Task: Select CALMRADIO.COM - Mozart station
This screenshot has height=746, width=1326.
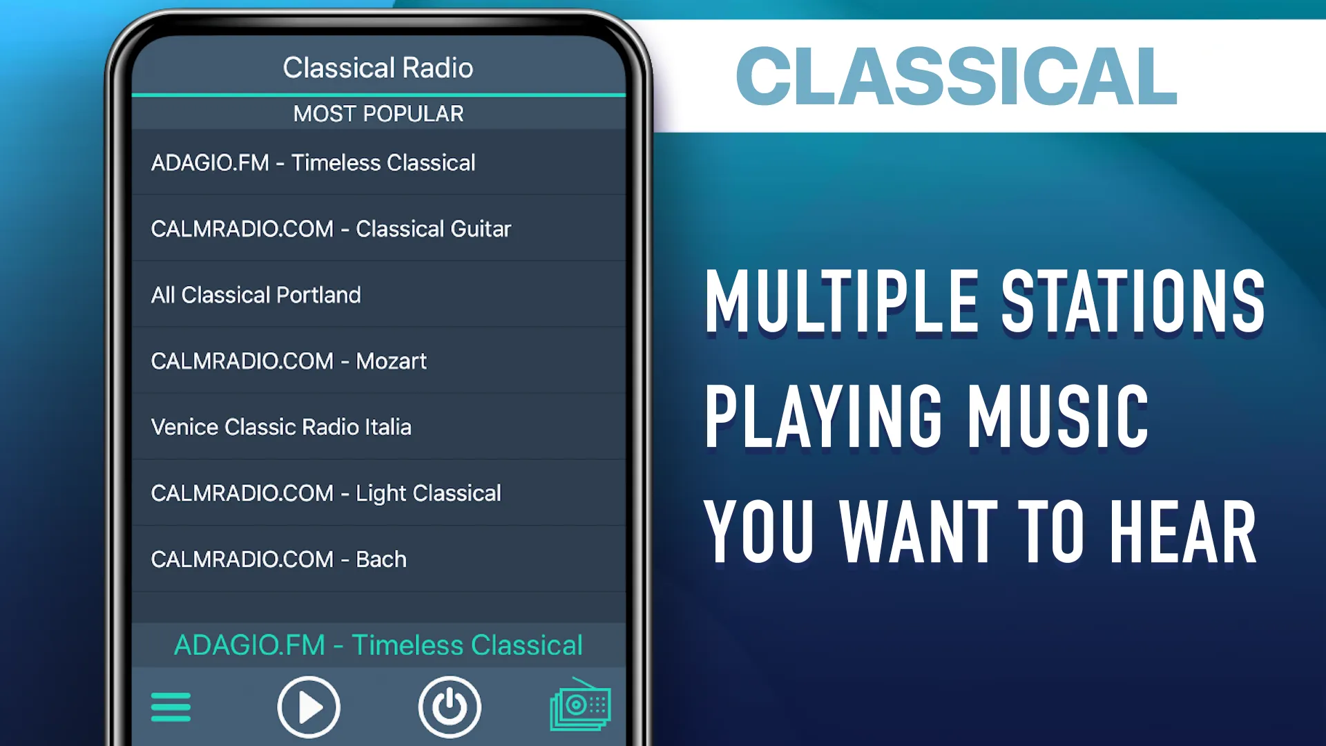Action: click(x=377, y=361)
